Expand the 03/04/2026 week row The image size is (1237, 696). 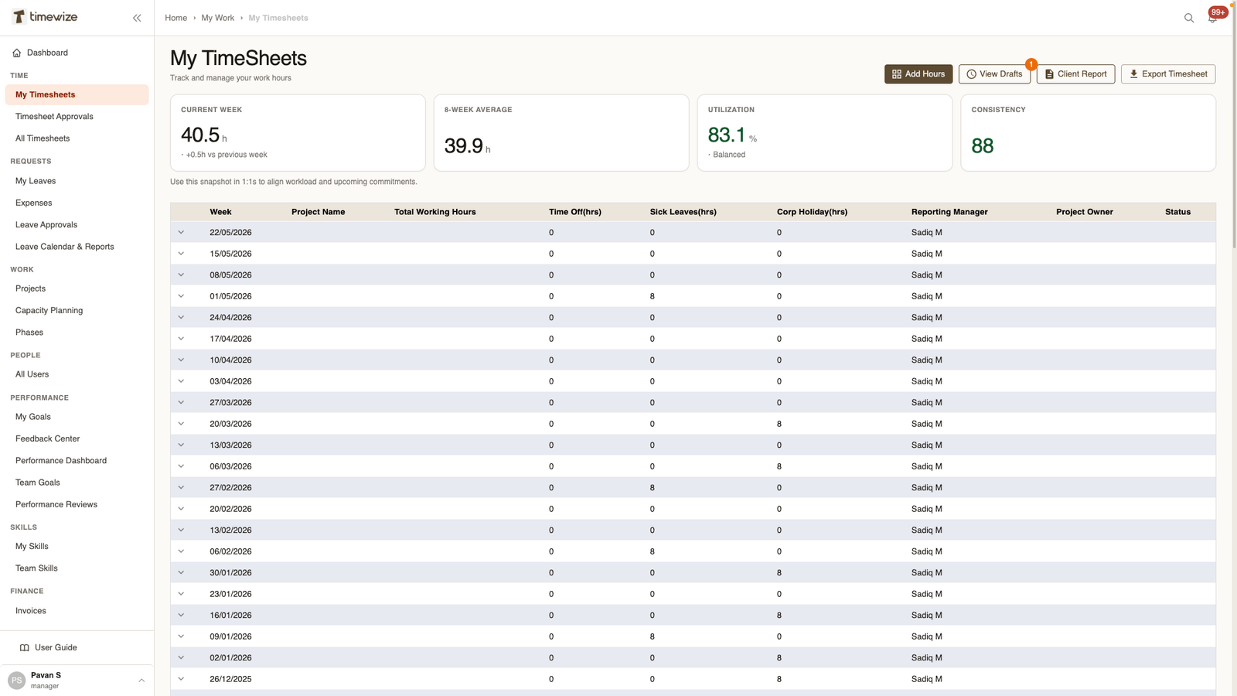click(x=181, y=381)
